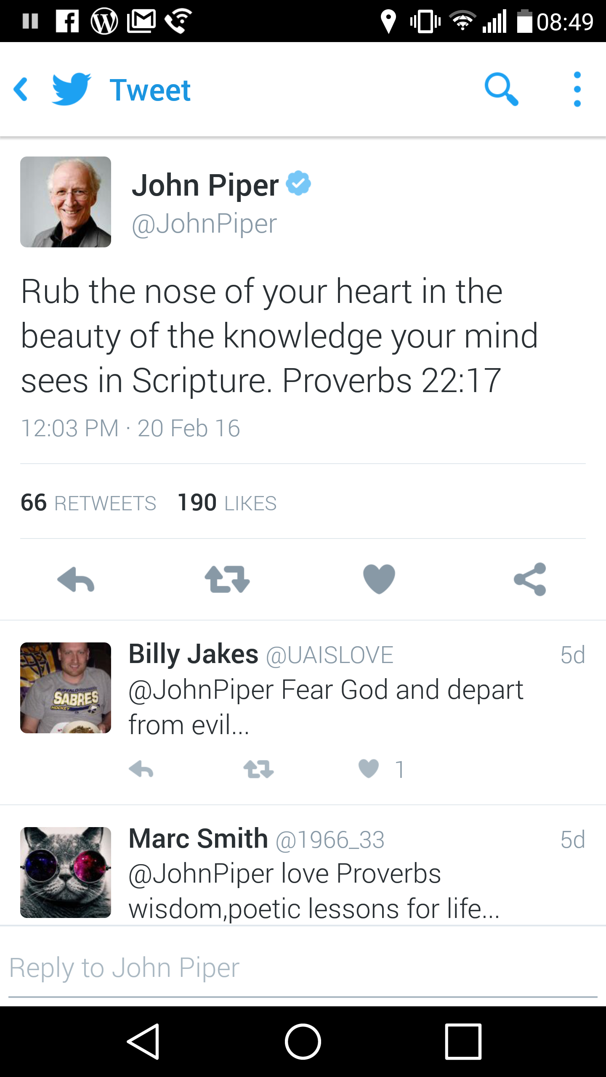Tap the Twitter bird logo

click(72, 89)
